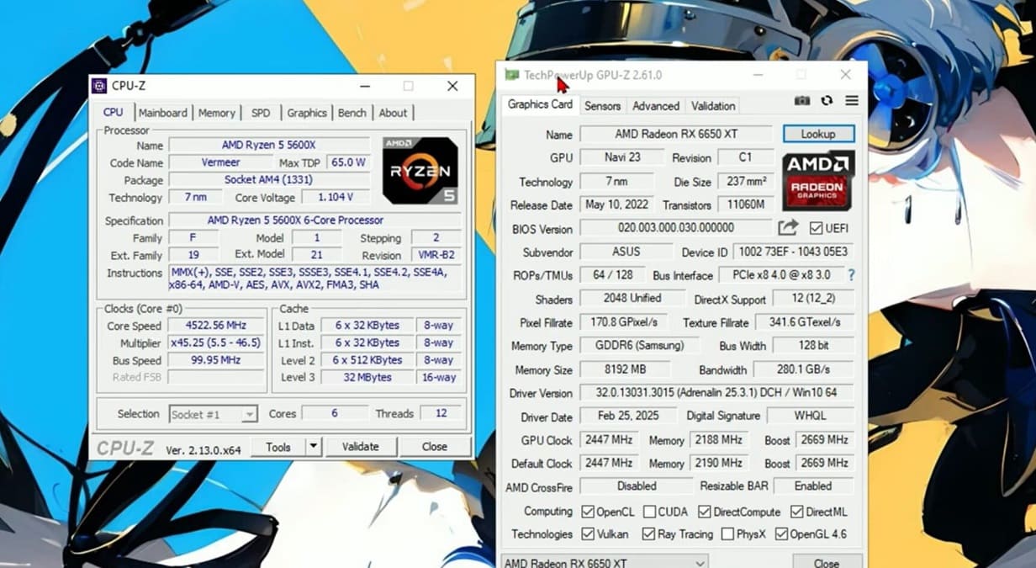Open the AMD Radeon RX 6650 XT GPU selector
This screenshot has width=1036, height=568.
pyautogui.click(x=605, y=562)
